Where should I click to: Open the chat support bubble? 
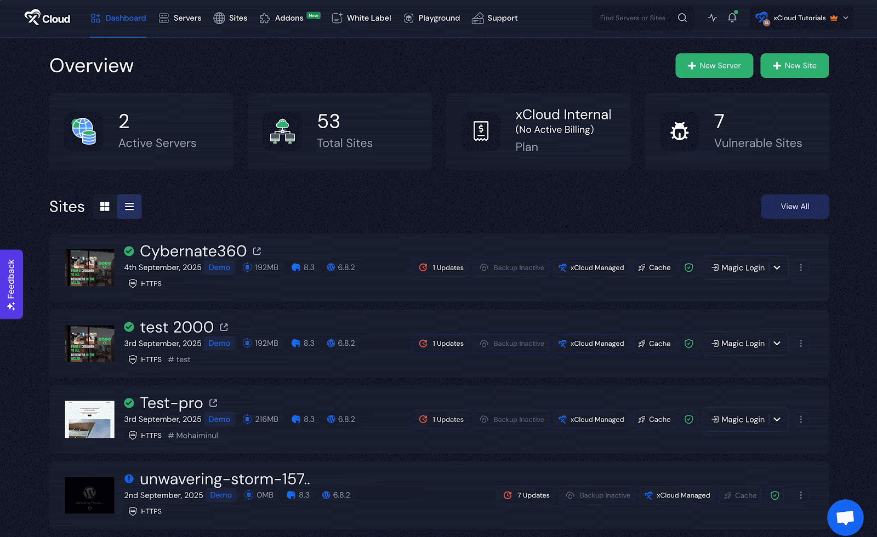coord(845,517)
